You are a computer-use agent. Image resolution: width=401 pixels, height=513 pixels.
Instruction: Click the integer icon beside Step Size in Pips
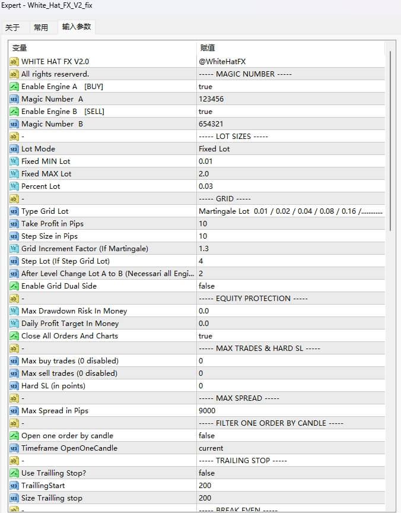click(x=14, y=236)
